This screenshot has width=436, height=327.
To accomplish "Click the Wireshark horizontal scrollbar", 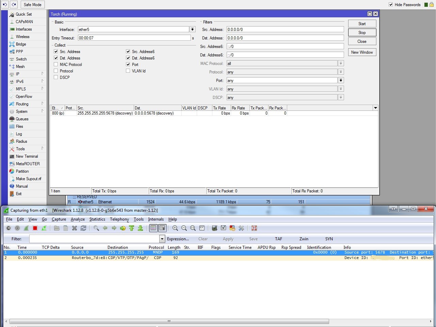I will (x=169, y=321).
